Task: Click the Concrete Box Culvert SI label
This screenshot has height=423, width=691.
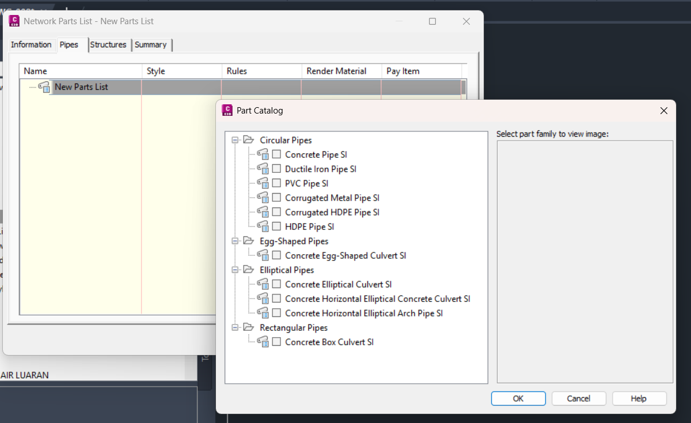Action: 329,342
